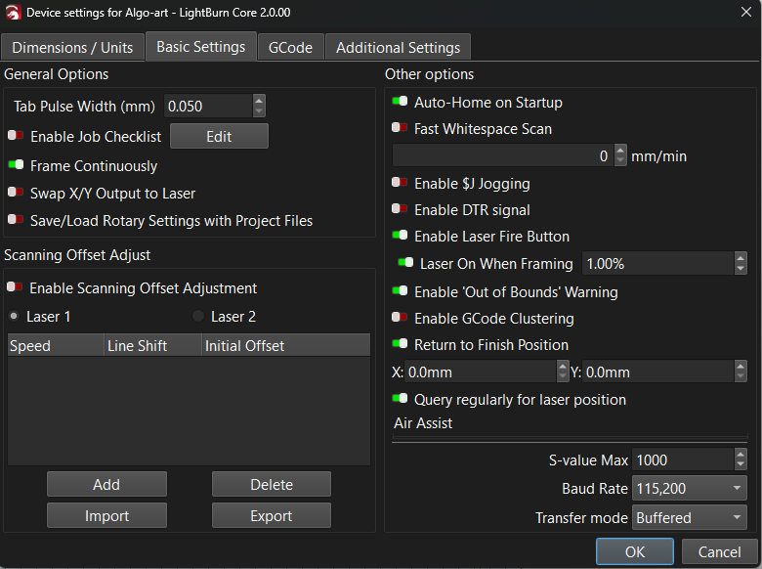Confirm settings with OK button
Screen dimensions: 762x569
[x=635, y=551]
